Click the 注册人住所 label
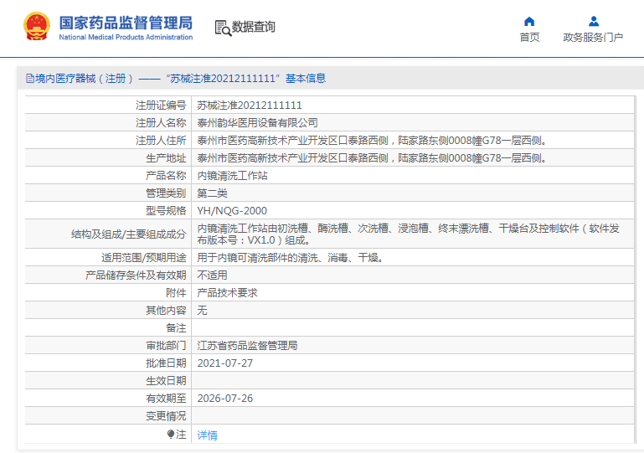This screenshot has width=644, height=453. (161, 141)
